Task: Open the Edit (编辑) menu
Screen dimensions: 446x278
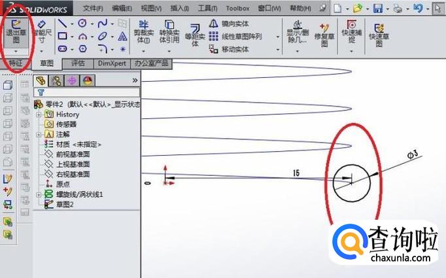Action: click(122, 9)
